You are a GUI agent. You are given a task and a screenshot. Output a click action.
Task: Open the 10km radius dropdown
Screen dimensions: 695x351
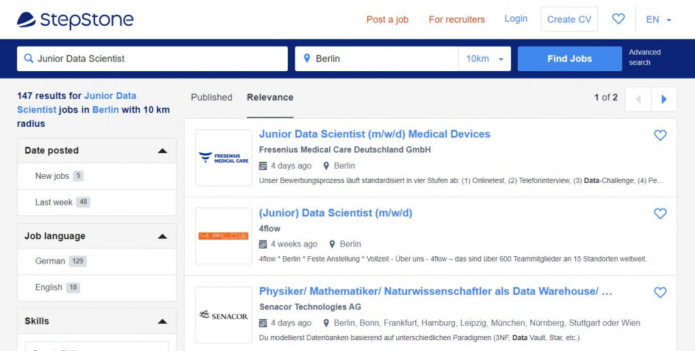(485, 59)
